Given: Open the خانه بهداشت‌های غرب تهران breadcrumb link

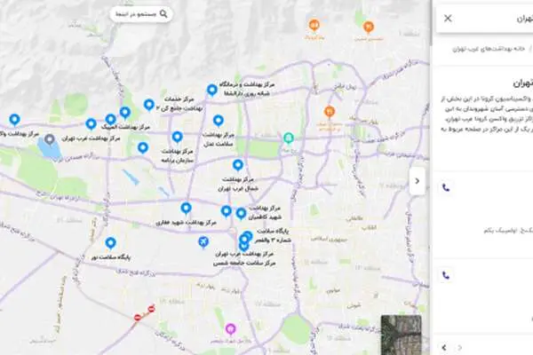Looking at the screenshot, I should (x=489, y=49).
